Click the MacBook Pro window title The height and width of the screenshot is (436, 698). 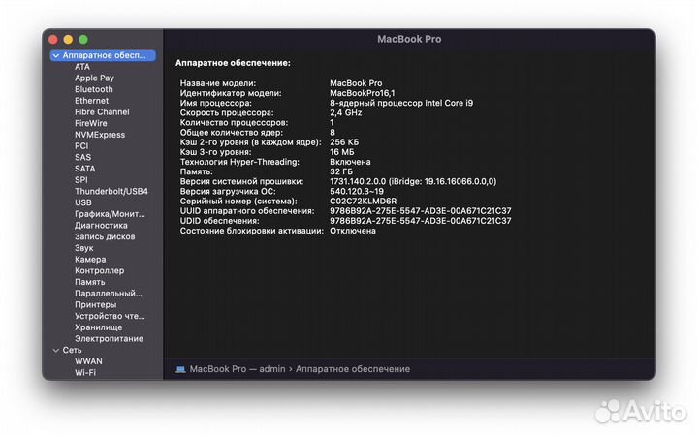tap(409, 39)
